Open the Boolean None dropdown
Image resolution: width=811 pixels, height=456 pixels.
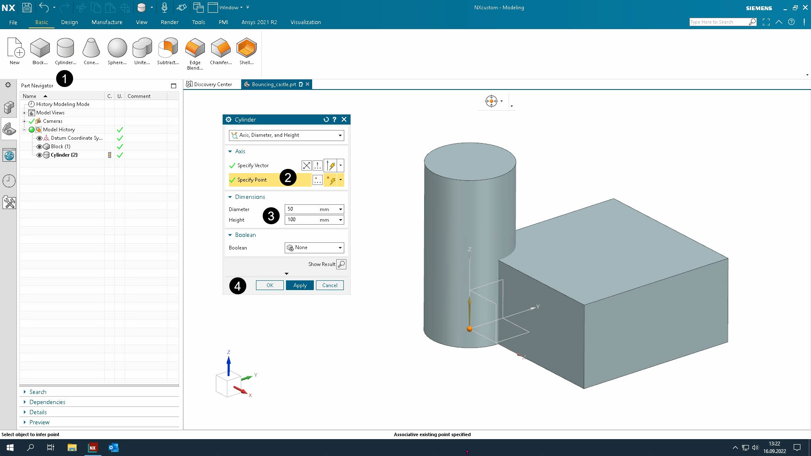[314, 248]
